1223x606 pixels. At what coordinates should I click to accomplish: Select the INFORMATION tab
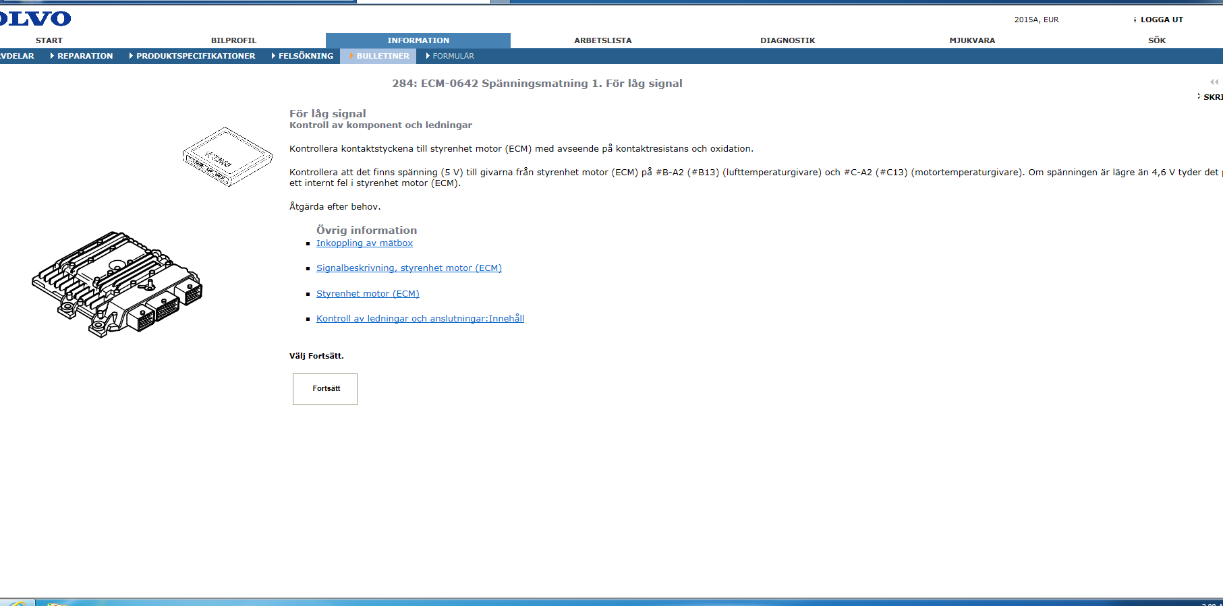[418, 40]
